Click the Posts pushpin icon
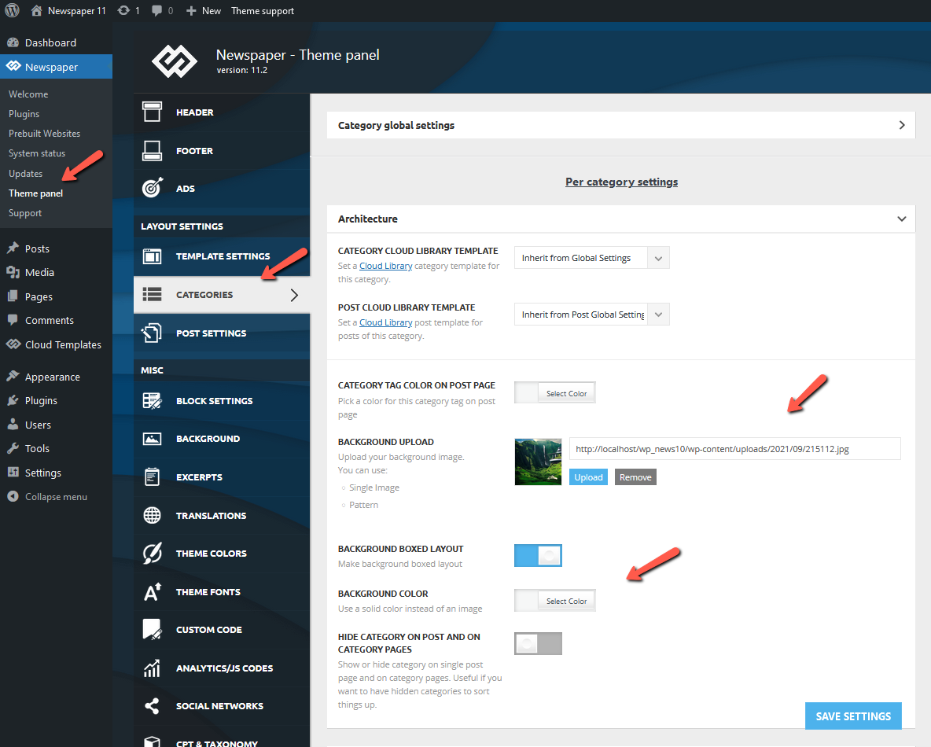Viewport: 931px width, 747px height. click(x=13, y=248)
